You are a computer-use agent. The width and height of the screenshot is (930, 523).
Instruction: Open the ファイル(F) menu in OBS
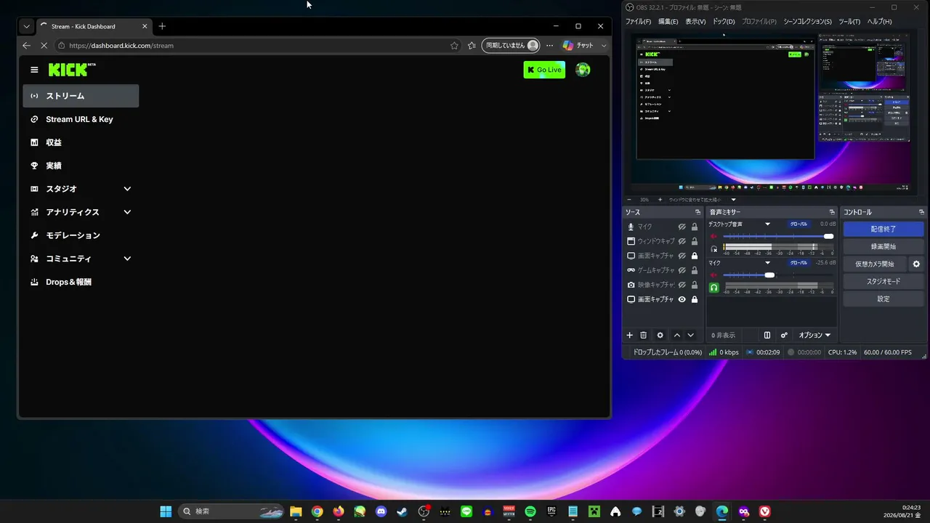[x=639, y=22]
